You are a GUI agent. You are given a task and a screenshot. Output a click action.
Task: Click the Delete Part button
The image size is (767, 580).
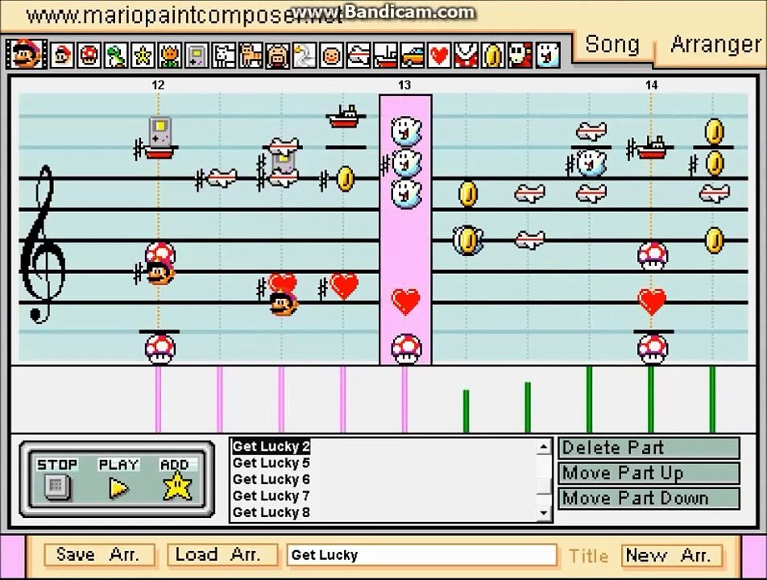click(x=649, y=448)
